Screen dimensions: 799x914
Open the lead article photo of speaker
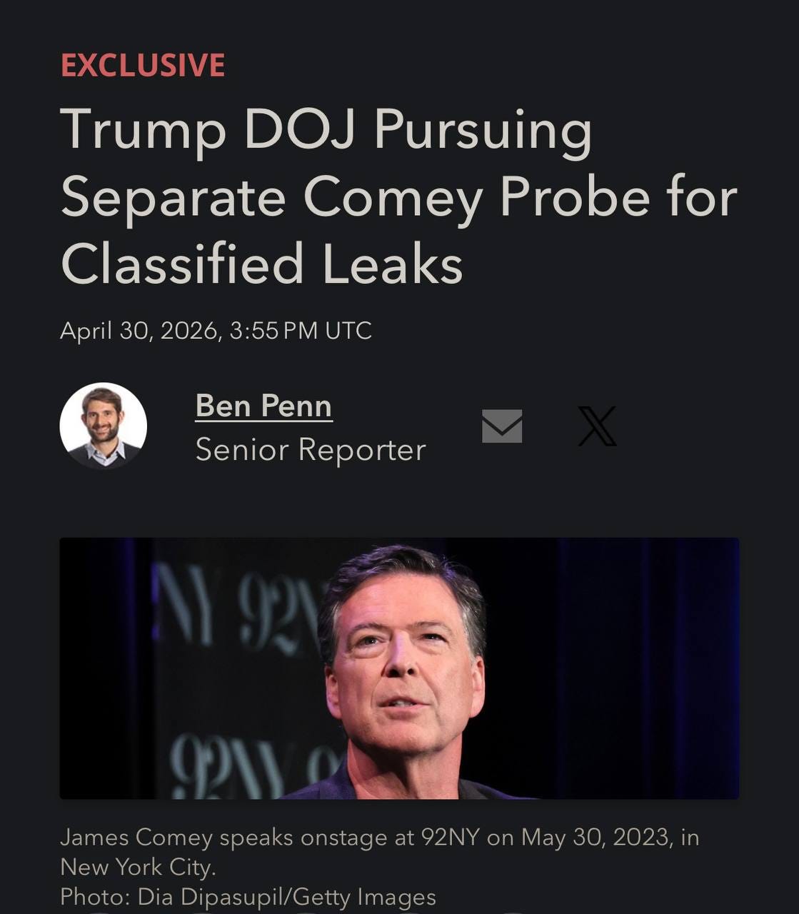[x=399, y=668]
